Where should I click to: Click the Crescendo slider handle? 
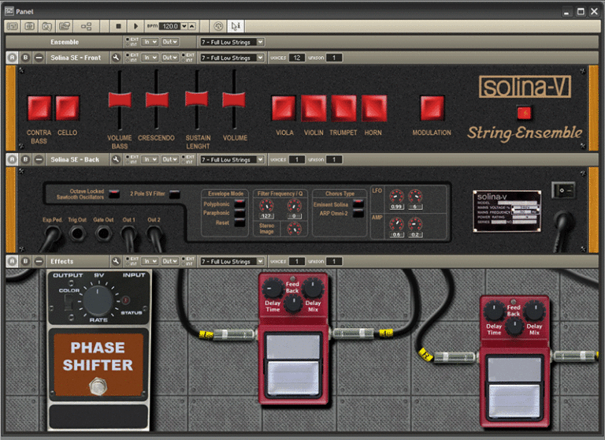click(x=157, y=99)
